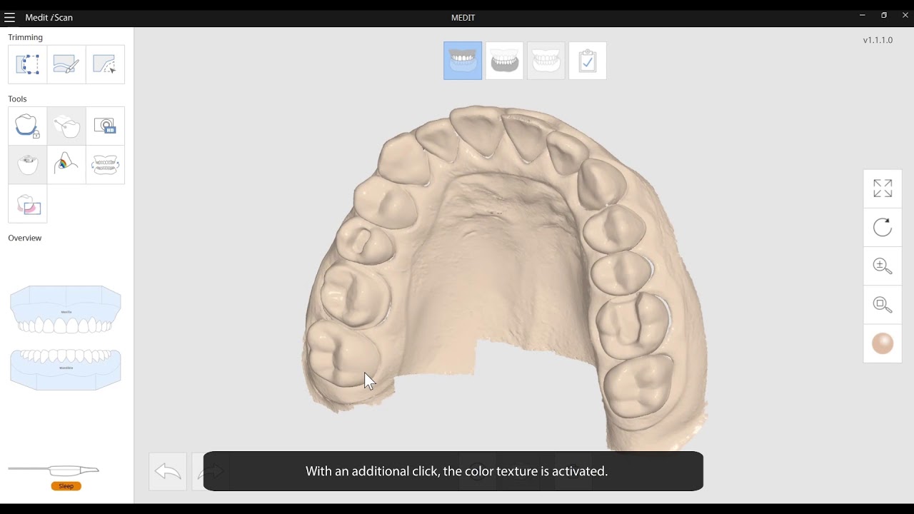Click the zoom plus-minus magnifier icon
914x514 pixels.
[883, 266]
